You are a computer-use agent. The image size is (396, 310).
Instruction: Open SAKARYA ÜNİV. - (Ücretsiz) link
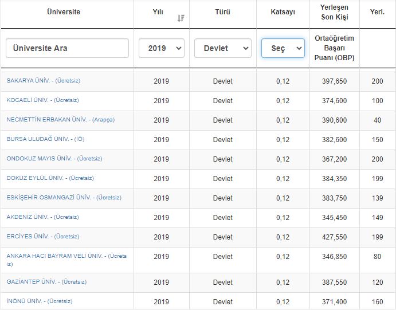tap(44, 81)
